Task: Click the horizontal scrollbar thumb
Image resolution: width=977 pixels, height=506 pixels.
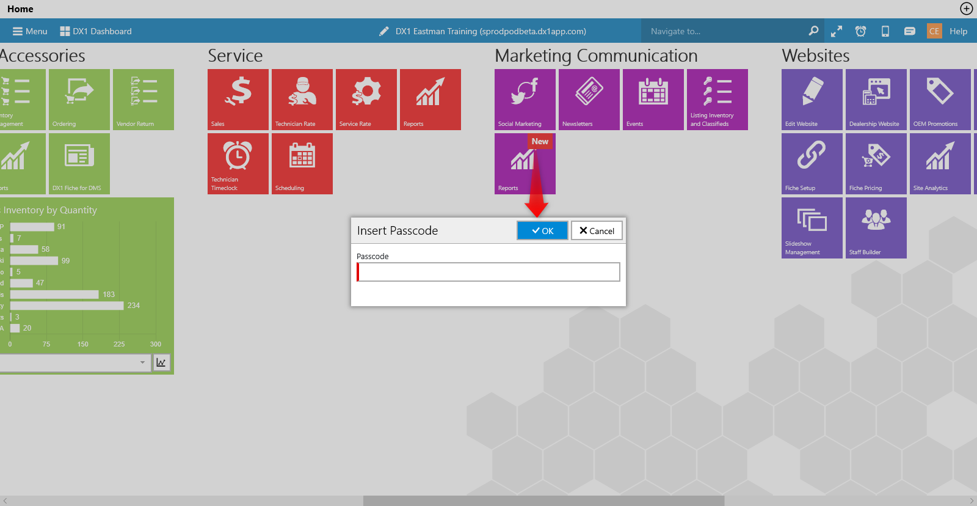Action: (x=543, y=501)
